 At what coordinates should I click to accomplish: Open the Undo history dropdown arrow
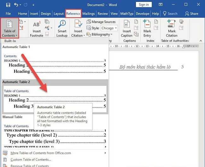(20, 5)
